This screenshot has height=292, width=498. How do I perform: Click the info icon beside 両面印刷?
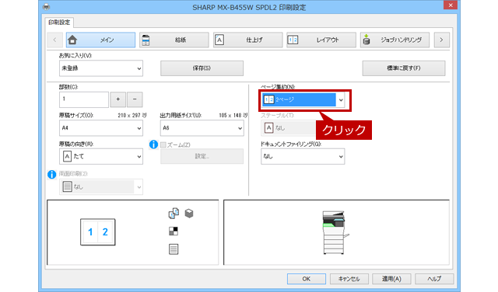52,175
